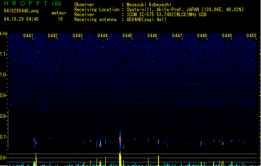Click the 1.0 kHz axis label

[x=3, y=75]
